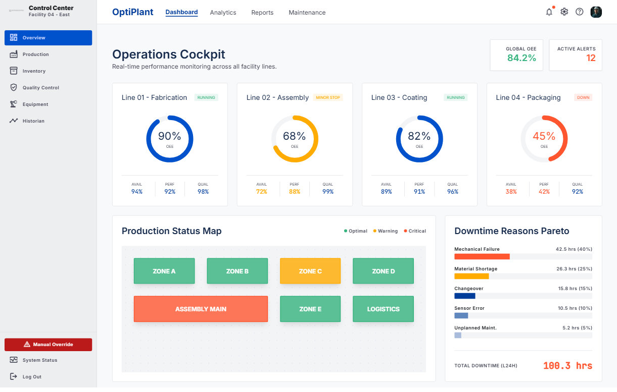Click Line 04 performance value 42%
The image size is (617, 392).
tap(544, 192)
